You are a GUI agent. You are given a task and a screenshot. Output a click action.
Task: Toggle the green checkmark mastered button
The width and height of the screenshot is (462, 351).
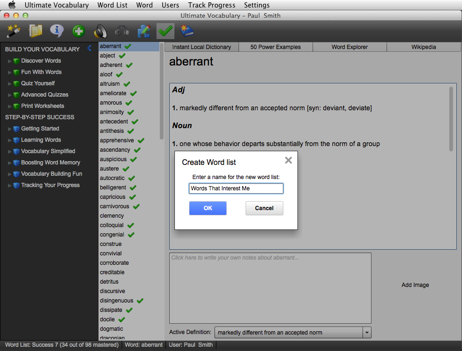[165, 32]
